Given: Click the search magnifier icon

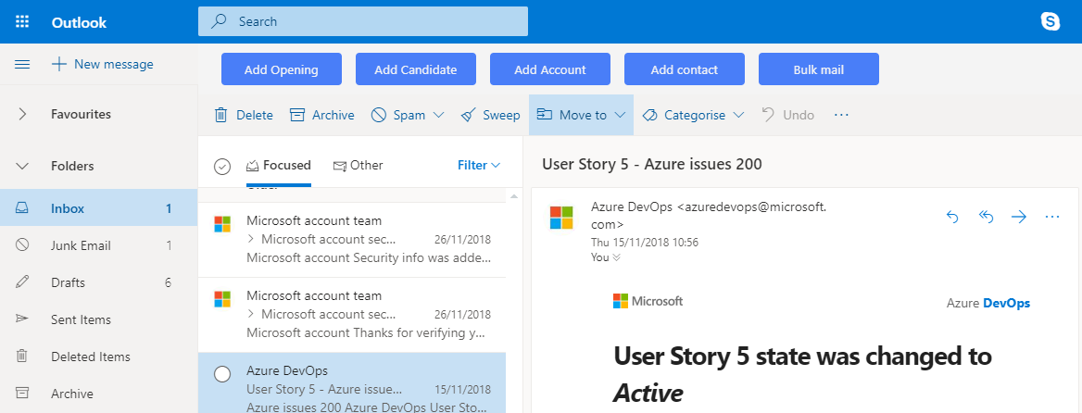Looking at the screenshot, I should 219,21.
